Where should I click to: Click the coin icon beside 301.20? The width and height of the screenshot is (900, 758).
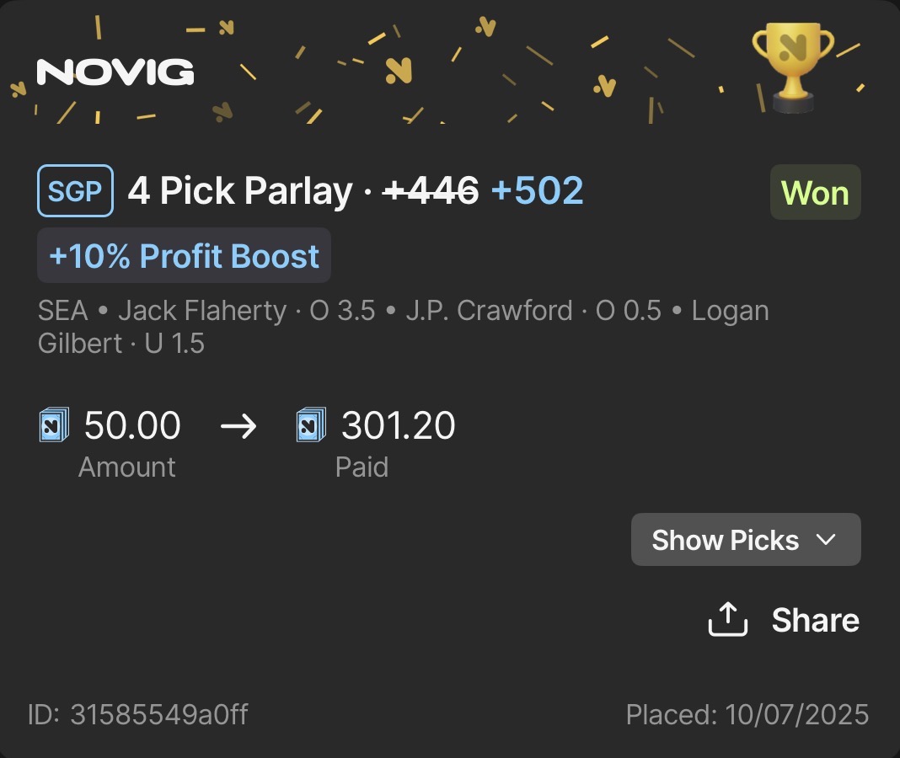(311, 425)
